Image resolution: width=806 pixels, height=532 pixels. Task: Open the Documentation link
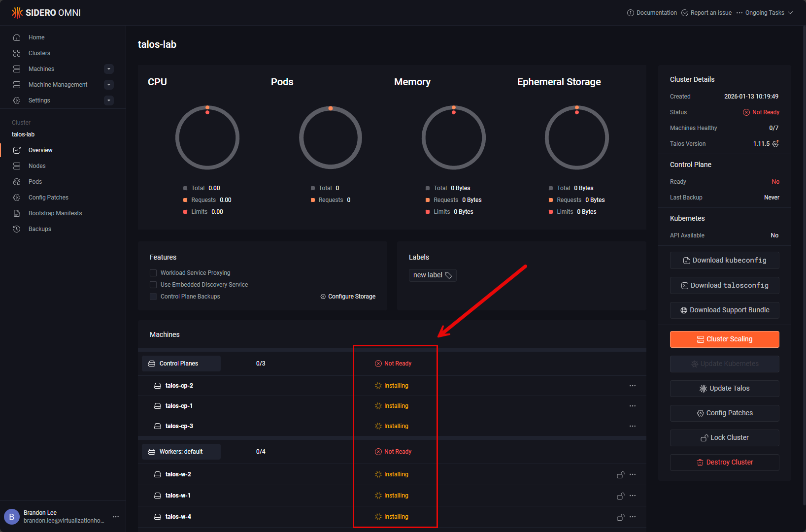652,13
